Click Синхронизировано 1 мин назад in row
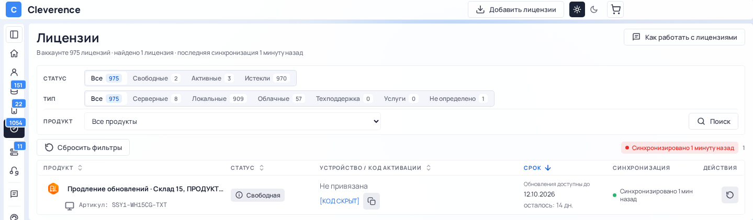 pos(656,195)
